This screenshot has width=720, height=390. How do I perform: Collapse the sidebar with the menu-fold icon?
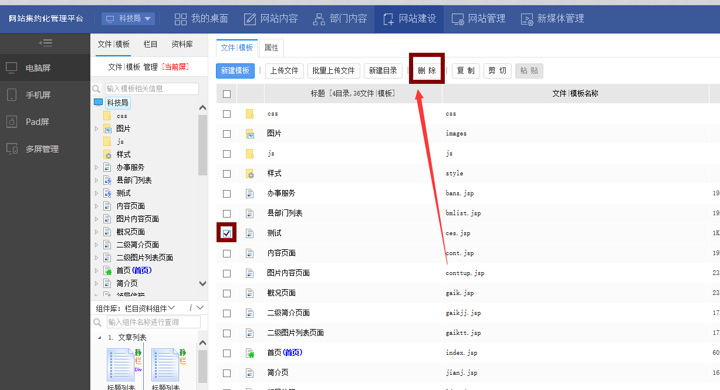point(45,43)
